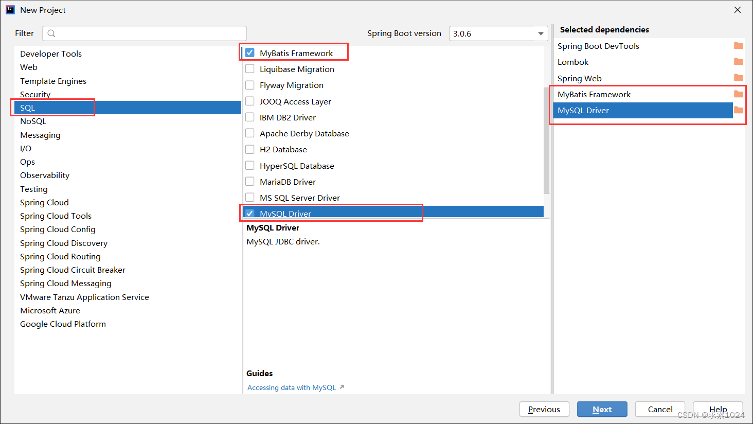Screen dimensions: 753x424
Task: Check the Flyway Migration checkbox
Action: click(250, 85)
